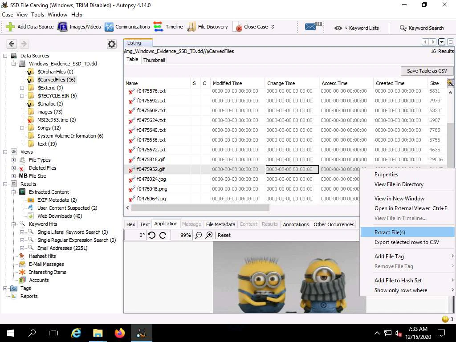Zoom out of the image preview
456x342 pixels.
point(198,235)
